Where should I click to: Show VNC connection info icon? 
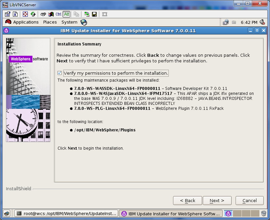click(15, 14)
